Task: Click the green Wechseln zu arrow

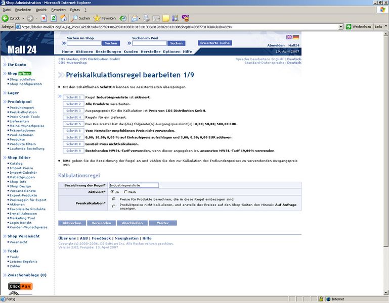Action: [349, 27]
